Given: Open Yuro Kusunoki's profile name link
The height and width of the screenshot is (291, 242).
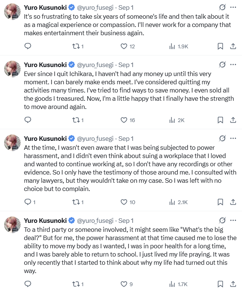Looking at the screenshot, I should click(45, 7).
